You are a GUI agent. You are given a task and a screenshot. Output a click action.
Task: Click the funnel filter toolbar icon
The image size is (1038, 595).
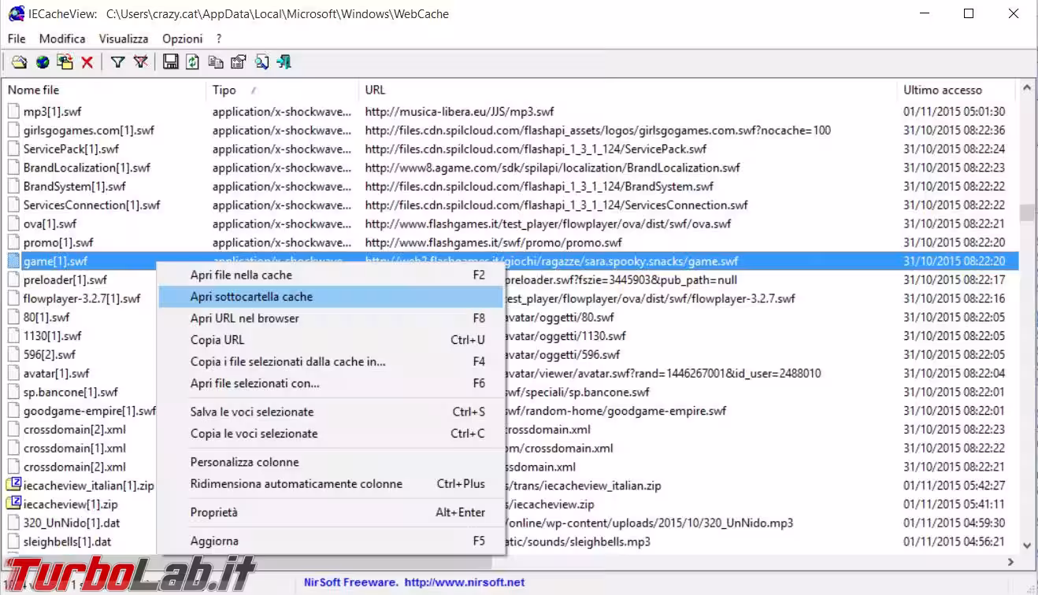[117, 62]
